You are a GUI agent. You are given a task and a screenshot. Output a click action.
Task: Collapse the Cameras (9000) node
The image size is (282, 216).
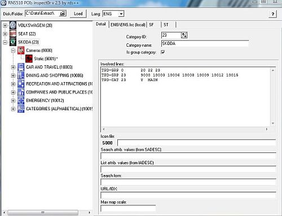tap(13, 51)
